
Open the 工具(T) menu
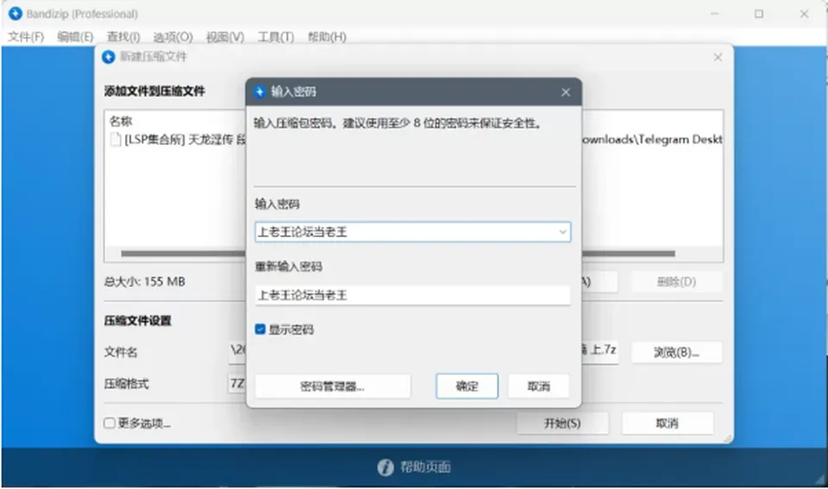coord(276,37)
